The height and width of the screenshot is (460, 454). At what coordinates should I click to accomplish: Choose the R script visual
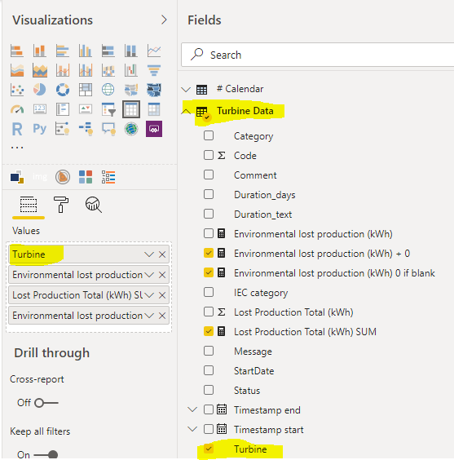16,129
